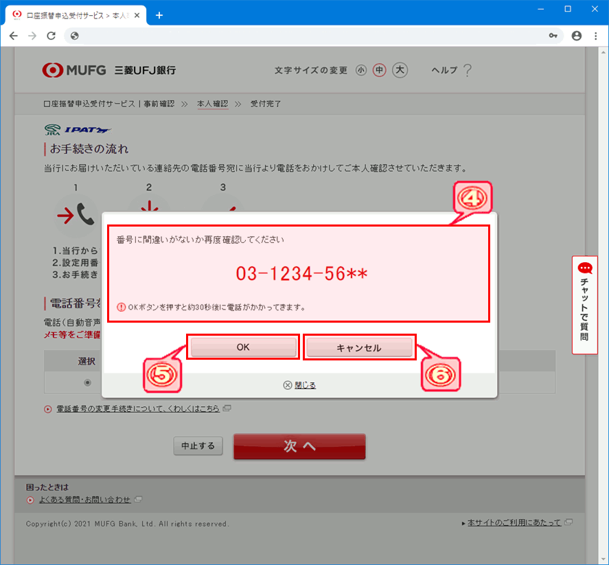Close the dialog via 閉じる link

[305, 385]
